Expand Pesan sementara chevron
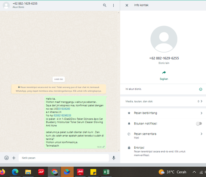 [x=201, y=134]
